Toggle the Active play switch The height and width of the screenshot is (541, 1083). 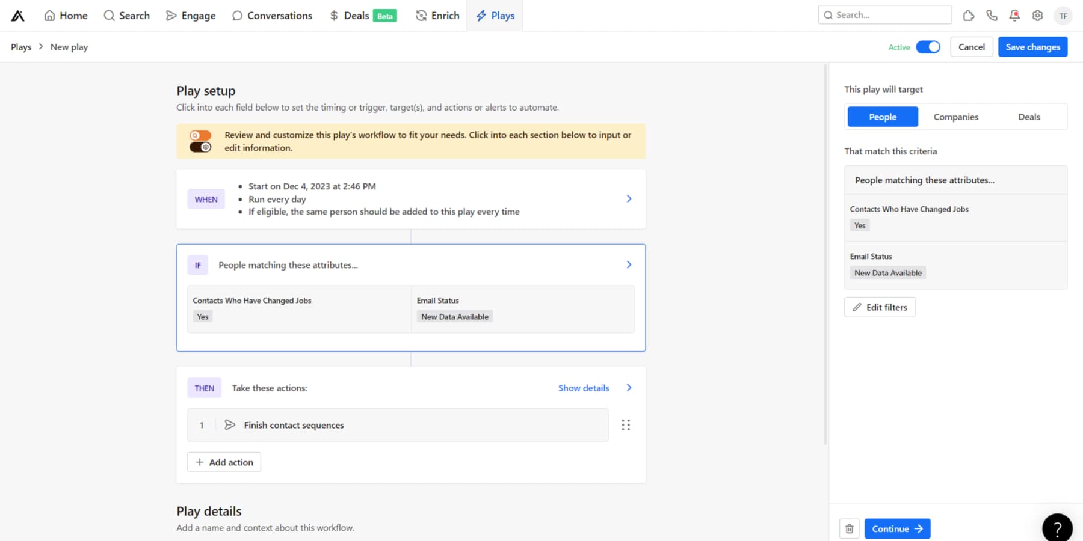point(928,47)
